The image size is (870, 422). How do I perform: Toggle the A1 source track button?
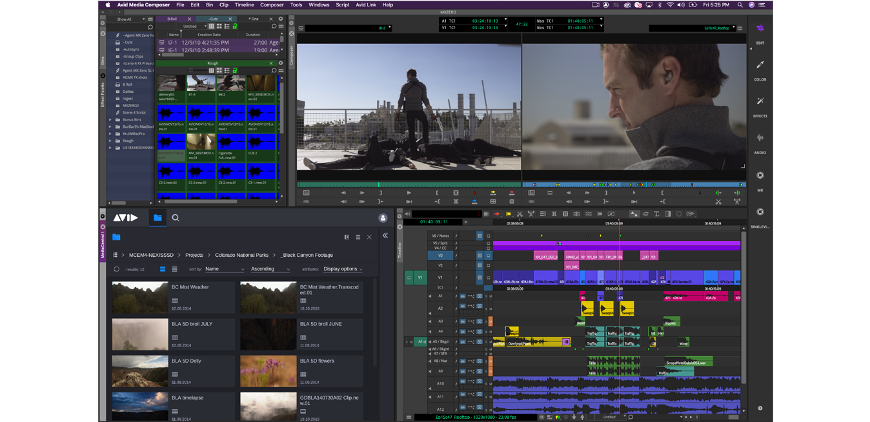pos(420,341)
